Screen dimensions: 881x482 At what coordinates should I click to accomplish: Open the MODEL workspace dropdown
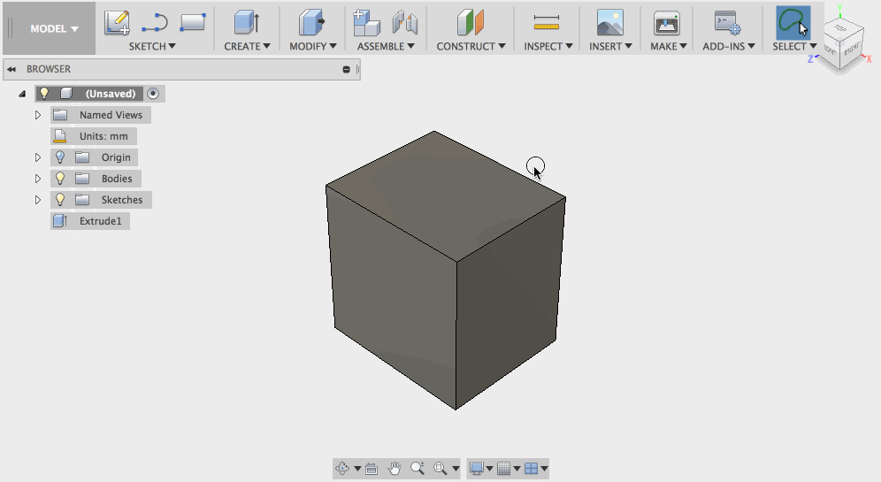[x=53, y=28]
